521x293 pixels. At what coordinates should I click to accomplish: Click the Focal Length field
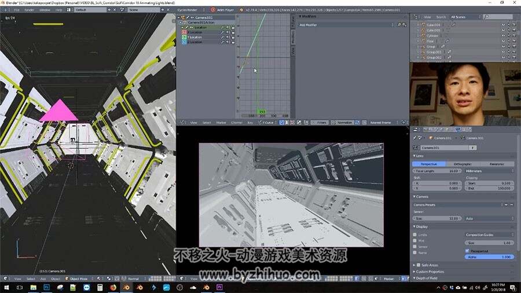pyautogui.click(x=437, y=171)
